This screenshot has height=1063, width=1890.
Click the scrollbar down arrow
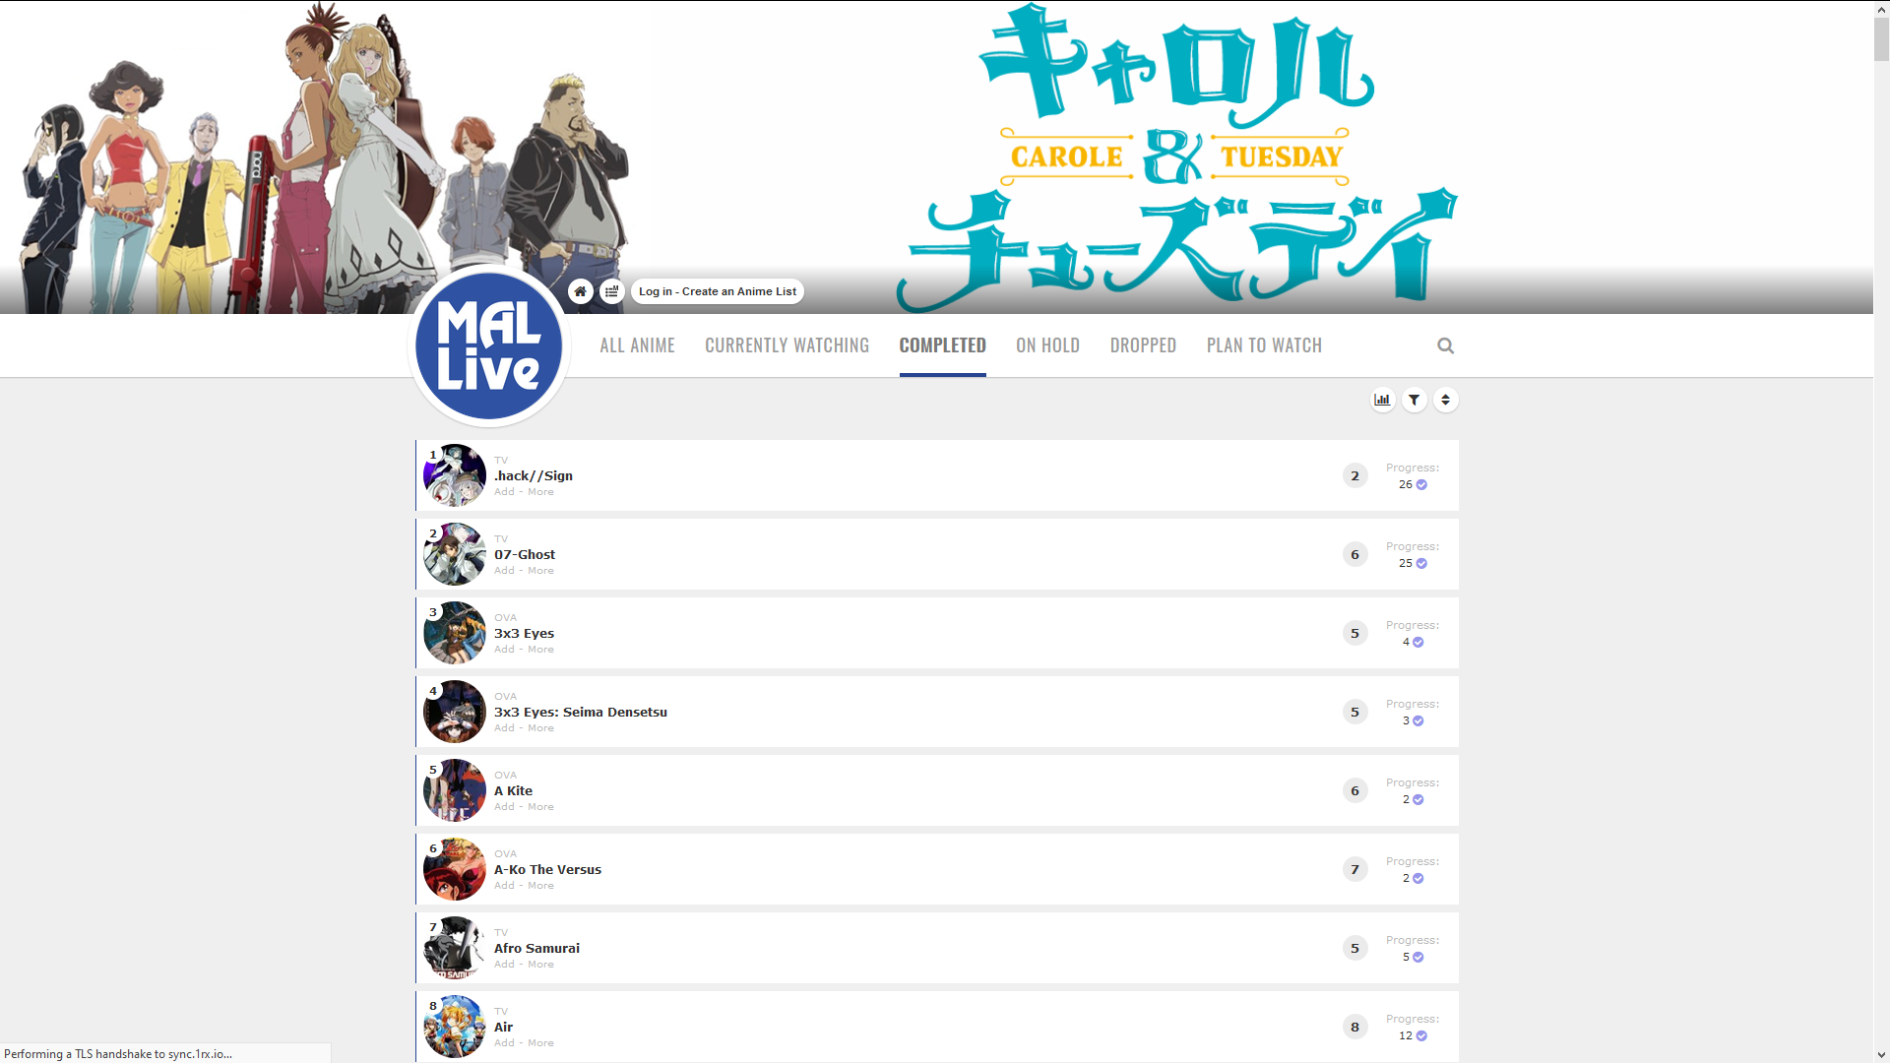[x=1881, y=1054]
